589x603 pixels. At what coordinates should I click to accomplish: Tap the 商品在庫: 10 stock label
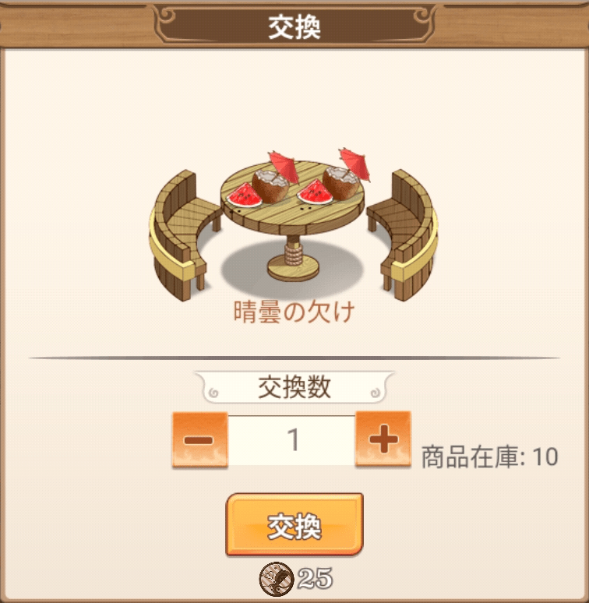[489, 457]
